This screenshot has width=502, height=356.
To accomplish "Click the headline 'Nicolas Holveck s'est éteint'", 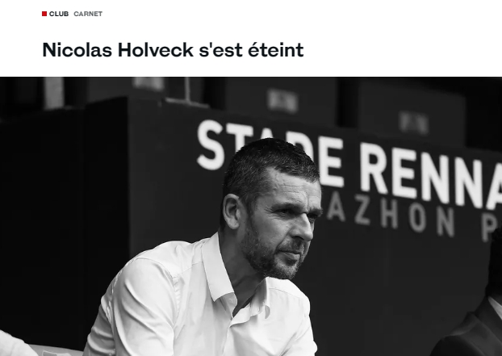I will point(173,50).
